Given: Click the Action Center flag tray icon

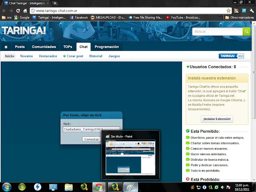Looking at the screenshot, I should (228, 187).
